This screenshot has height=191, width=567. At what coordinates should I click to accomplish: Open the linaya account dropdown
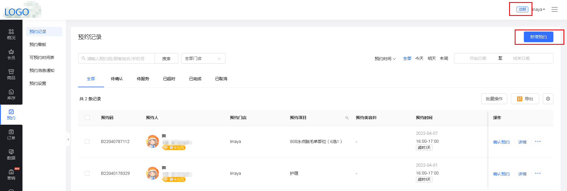539,9
